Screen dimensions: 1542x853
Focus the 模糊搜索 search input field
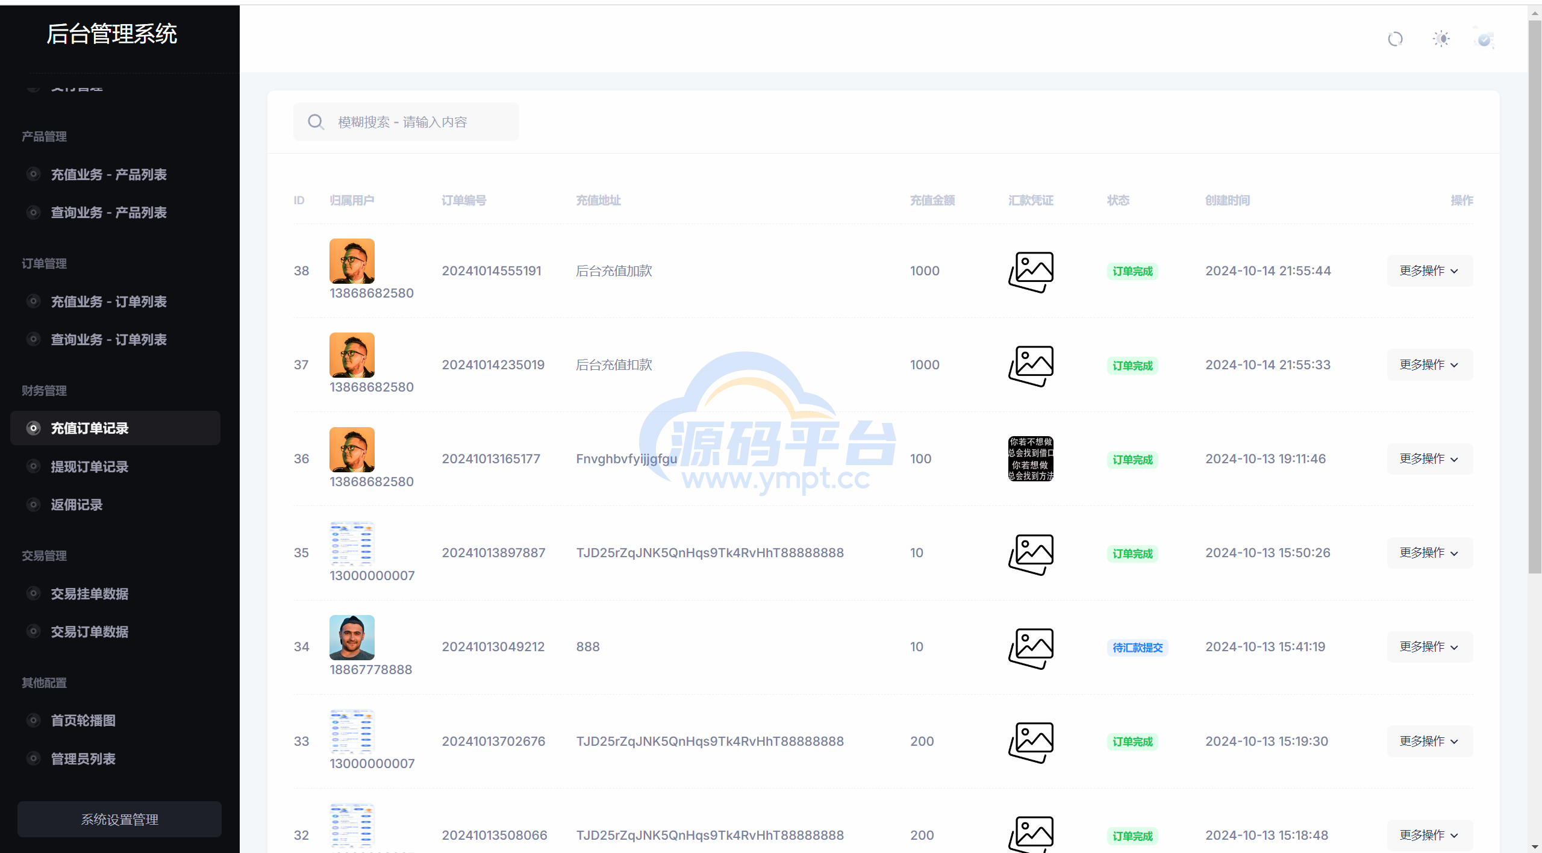click(406, 122)
